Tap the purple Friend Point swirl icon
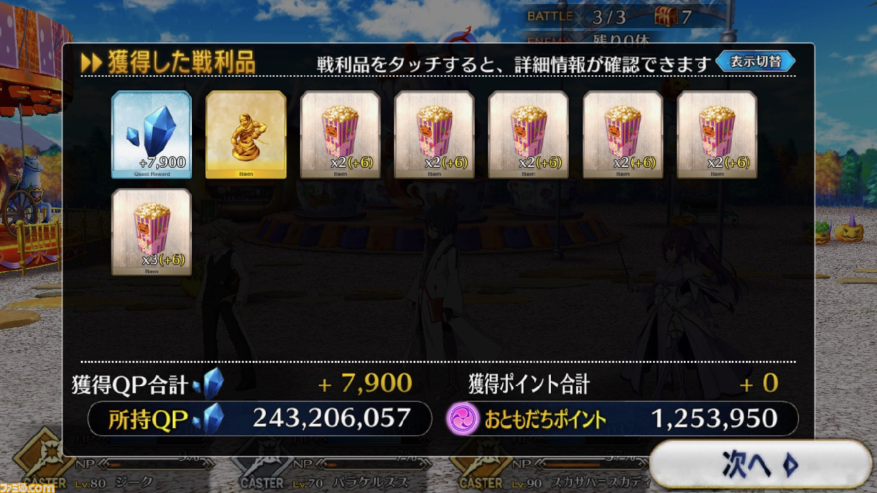The width and height of the screenshot is (877, 493). 462,418
